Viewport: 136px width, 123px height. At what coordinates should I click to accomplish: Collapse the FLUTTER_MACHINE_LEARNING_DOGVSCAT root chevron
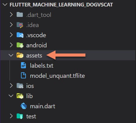[x=5, y=5]
